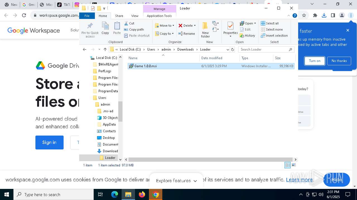Viewport: 357px width, 200px height.
Task: Click Type here to search box
Action: coord(54,194)
